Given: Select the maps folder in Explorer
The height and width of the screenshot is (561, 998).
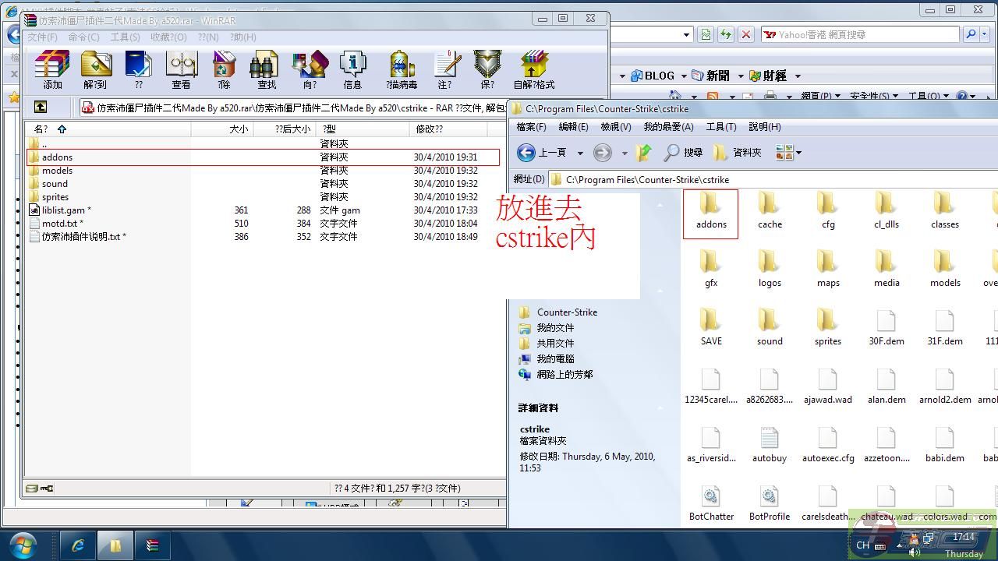Looking at the screenshot, I should [828, 270].
